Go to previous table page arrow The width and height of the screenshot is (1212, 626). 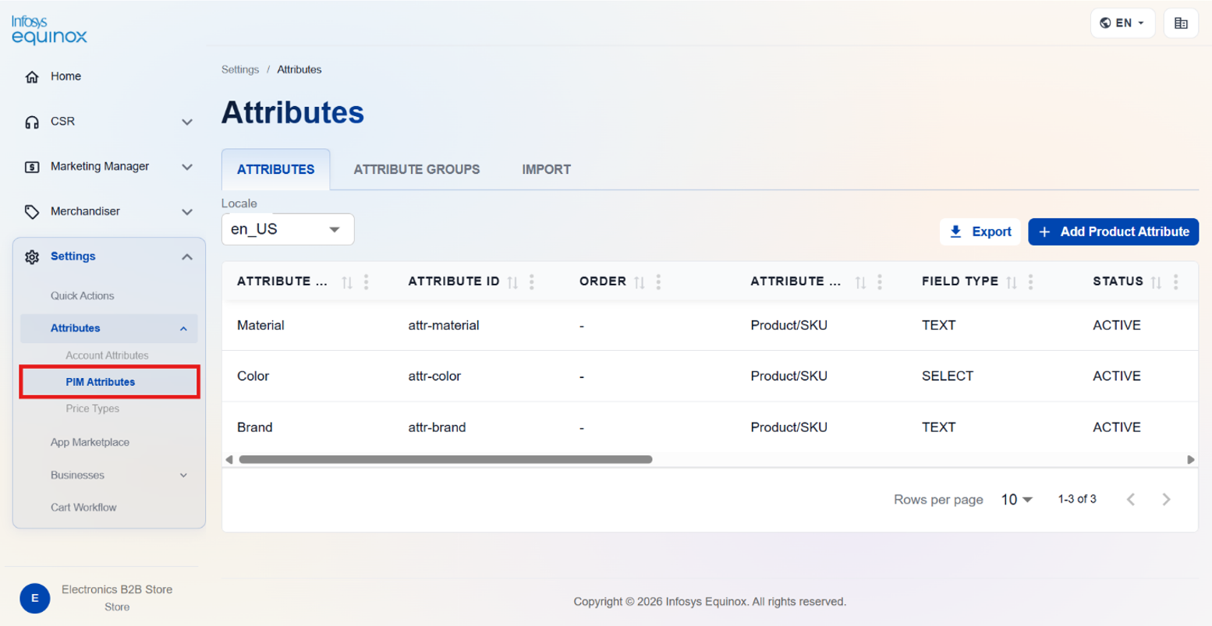tap(1131, 500)
